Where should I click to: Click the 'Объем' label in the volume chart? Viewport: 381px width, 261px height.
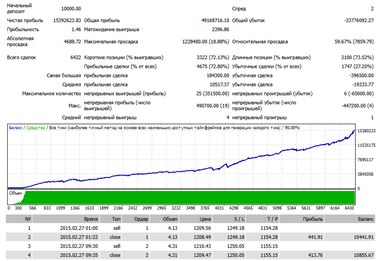pos(15,193)
